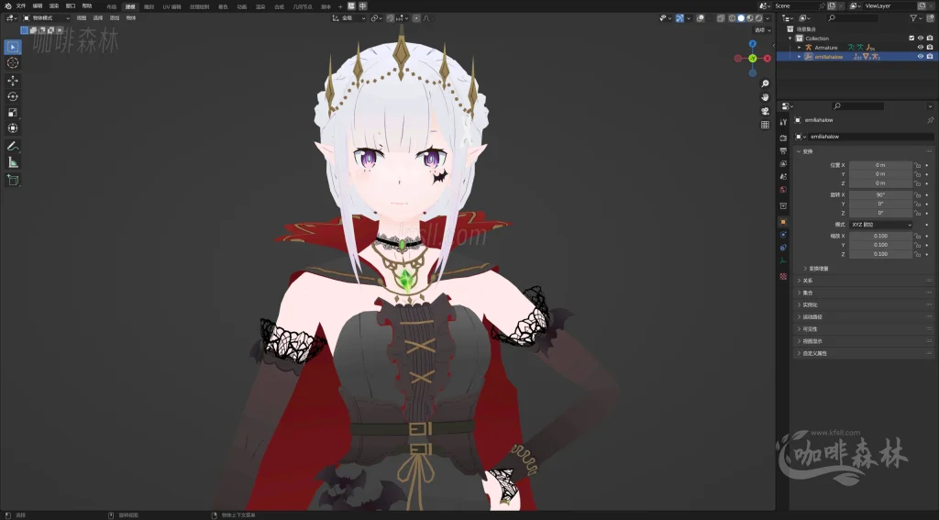939x520 pixels.
Task: Select the Scale tool
Action: click(x=13, y=113)
